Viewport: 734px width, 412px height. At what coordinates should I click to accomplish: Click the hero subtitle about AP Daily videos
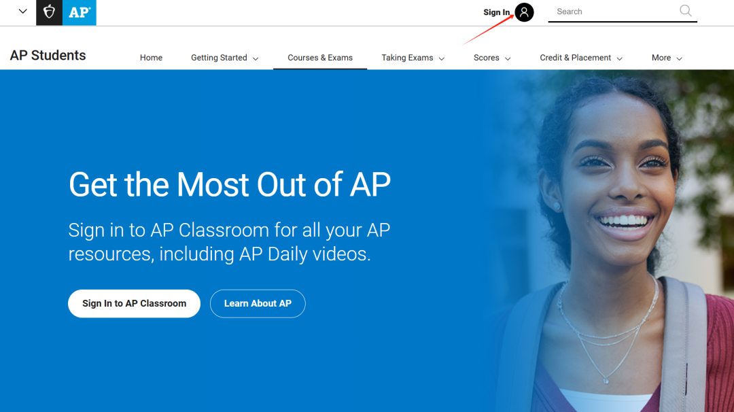point(229,242)
